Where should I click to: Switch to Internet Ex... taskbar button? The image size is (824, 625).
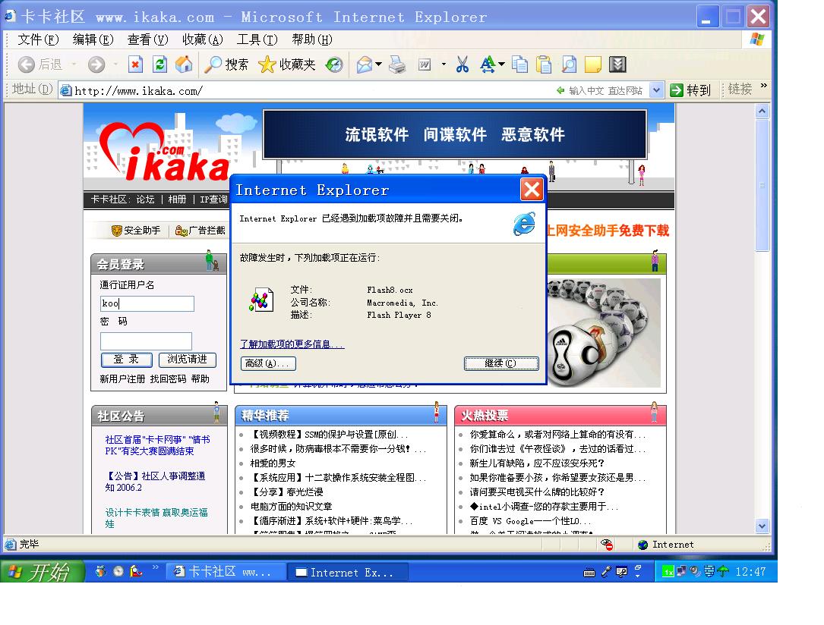tap(348, 572)
